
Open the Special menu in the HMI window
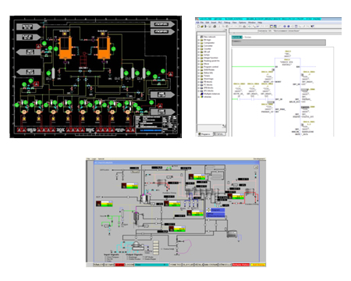101,158
